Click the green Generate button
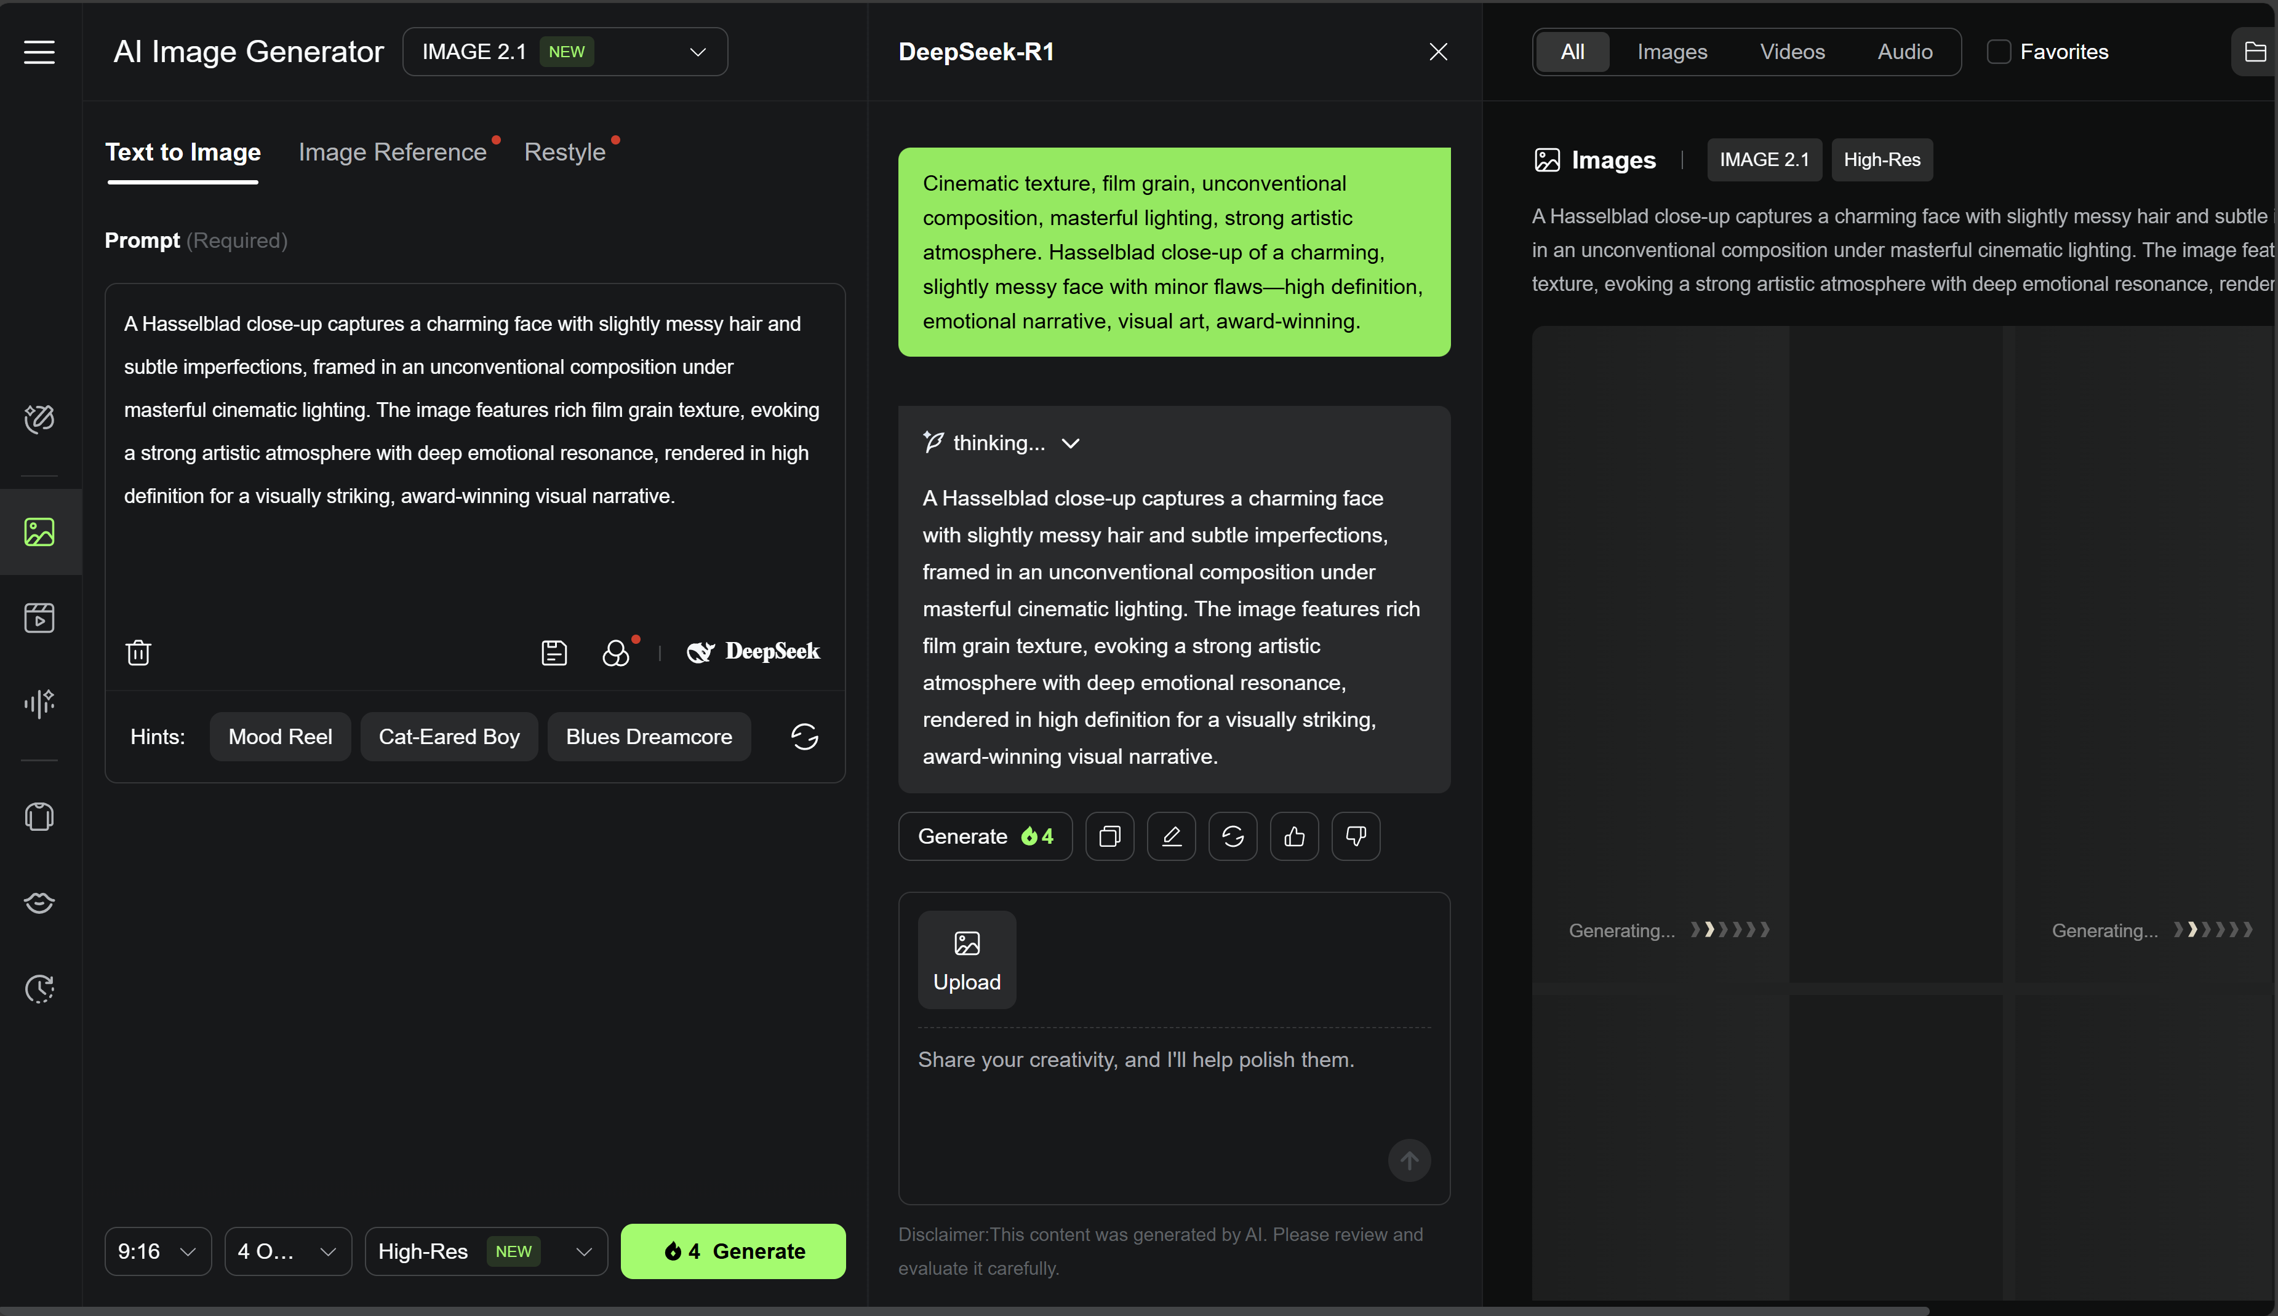This screenshot has width=2278, height=1316. (732, 1251)
